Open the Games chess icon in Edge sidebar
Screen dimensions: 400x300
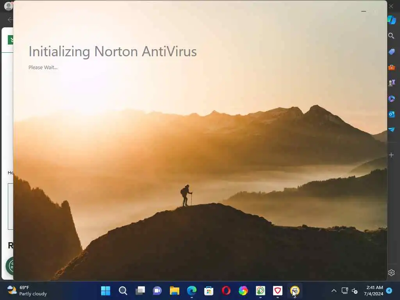click(x=391, y=83)
